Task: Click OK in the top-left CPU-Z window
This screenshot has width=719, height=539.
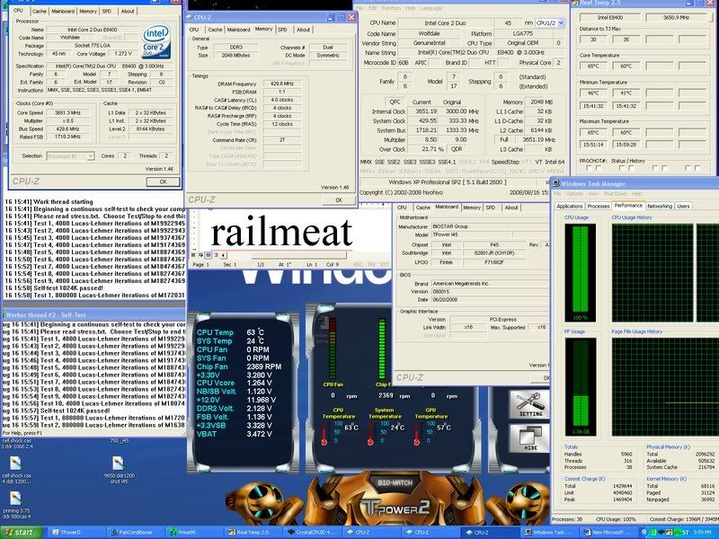Action: point(164,182)
